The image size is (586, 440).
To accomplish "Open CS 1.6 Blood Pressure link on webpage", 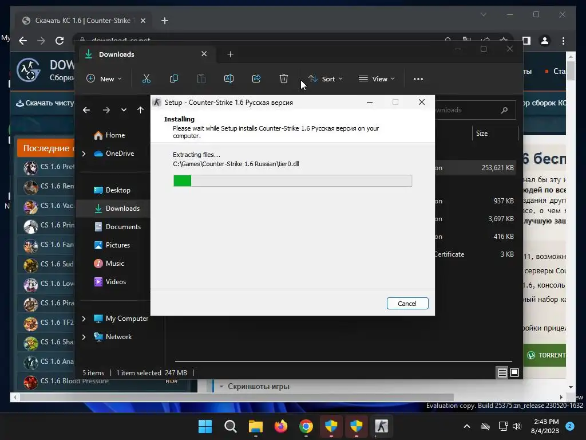I will [x=74, y=381].
